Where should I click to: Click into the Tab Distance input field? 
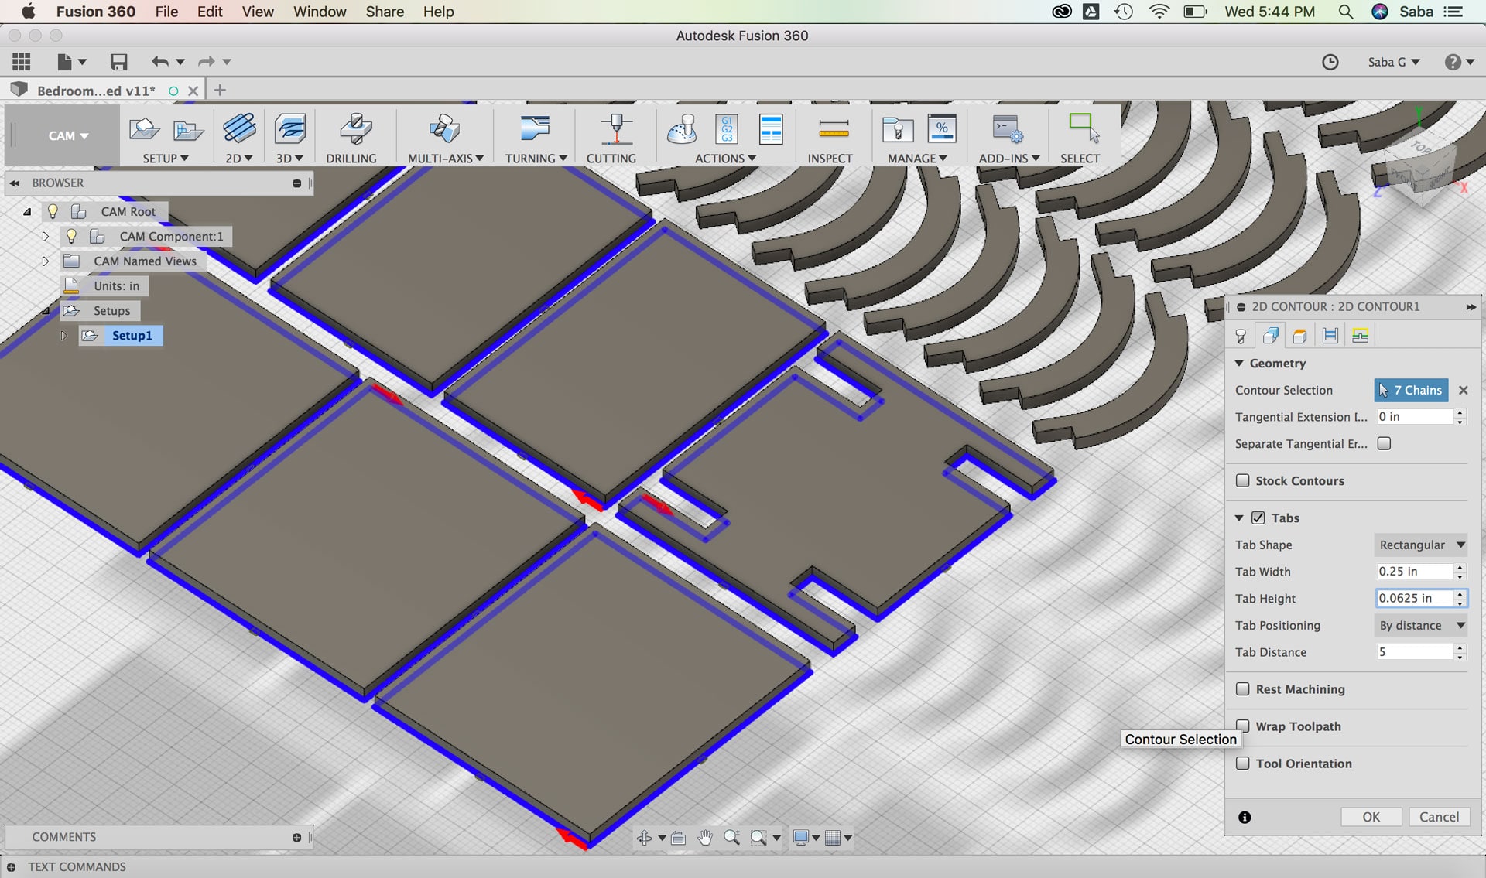[1413, 652]
